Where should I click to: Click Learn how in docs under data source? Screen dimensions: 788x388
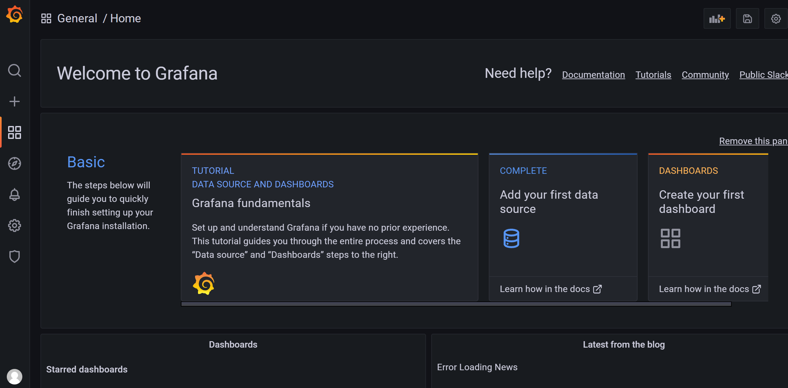[551, 289]
